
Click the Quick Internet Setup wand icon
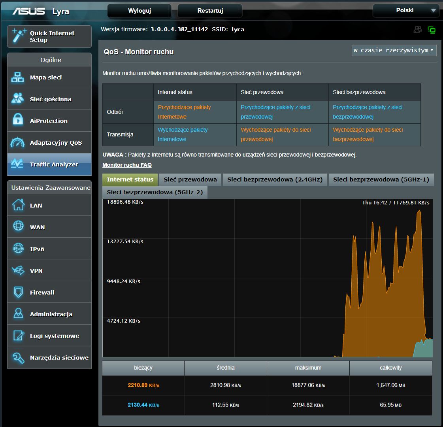point(19,36)
